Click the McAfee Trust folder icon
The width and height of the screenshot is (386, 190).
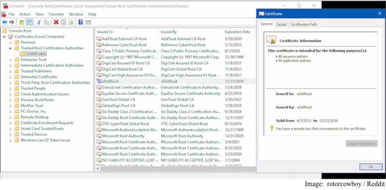[x=16, y=105]
